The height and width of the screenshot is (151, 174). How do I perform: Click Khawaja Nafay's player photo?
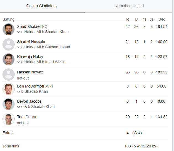9,59
